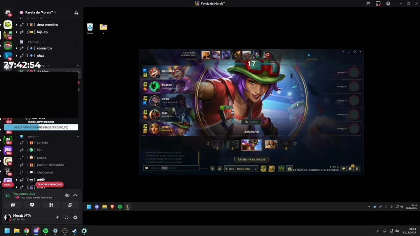Open the Discord inbox icon in title bar

[378, 4]
